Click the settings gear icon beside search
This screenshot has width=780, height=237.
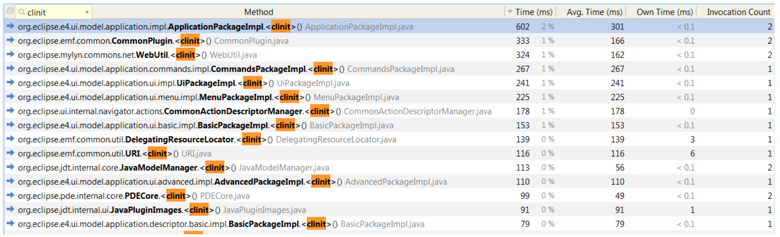(10, 11)
